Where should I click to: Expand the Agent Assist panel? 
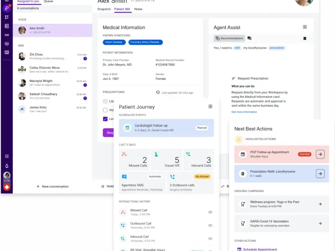[305, 27]
